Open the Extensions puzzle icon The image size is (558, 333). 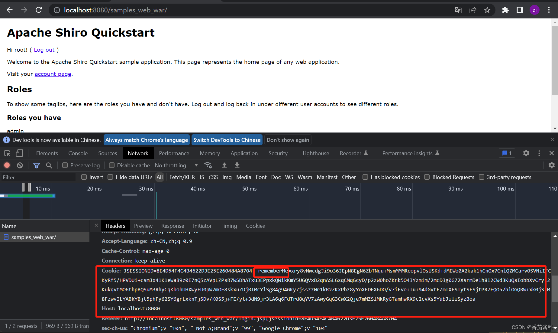click(505, 10)
